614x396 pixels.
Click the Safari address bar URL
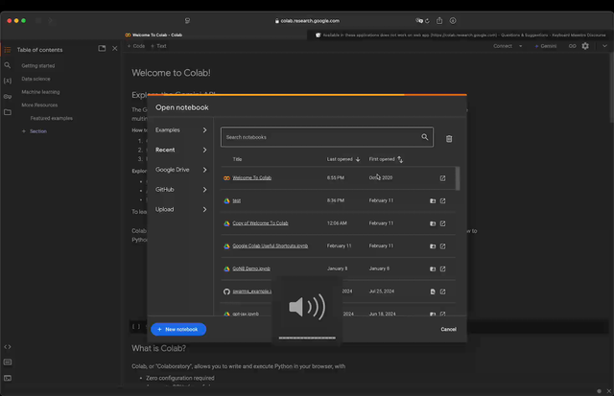pyautogui.click(x=310, y=21)
